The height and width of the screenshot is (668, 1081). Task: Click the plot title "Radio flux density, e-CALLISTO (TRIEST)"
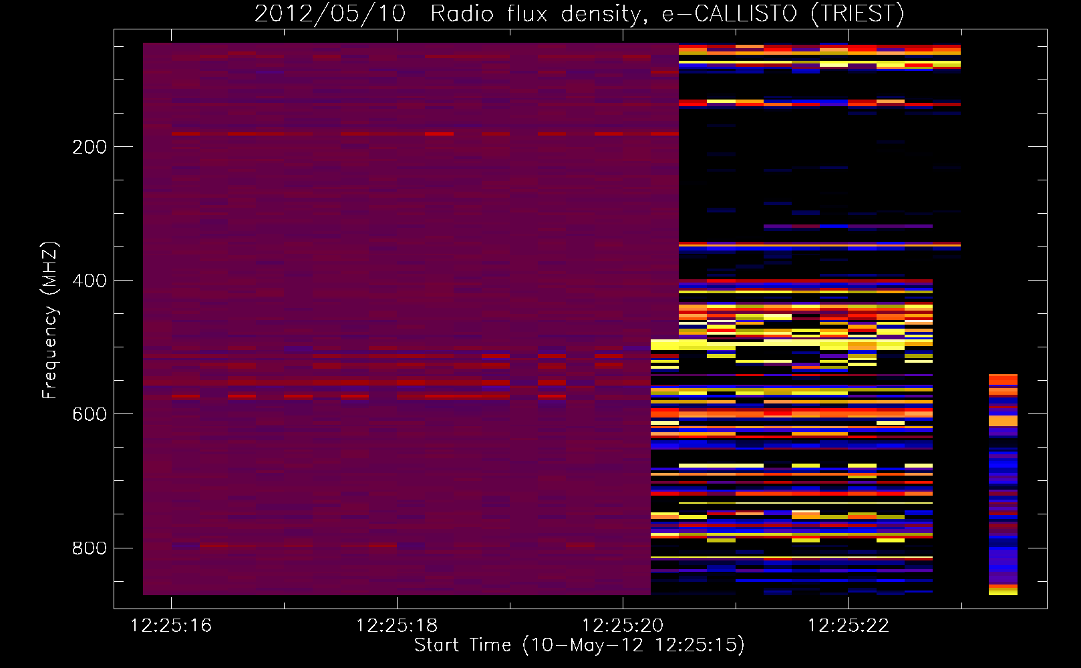pos(667,13)
